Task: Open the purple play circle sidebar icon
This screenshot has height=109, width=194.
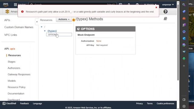Action: 184,31
